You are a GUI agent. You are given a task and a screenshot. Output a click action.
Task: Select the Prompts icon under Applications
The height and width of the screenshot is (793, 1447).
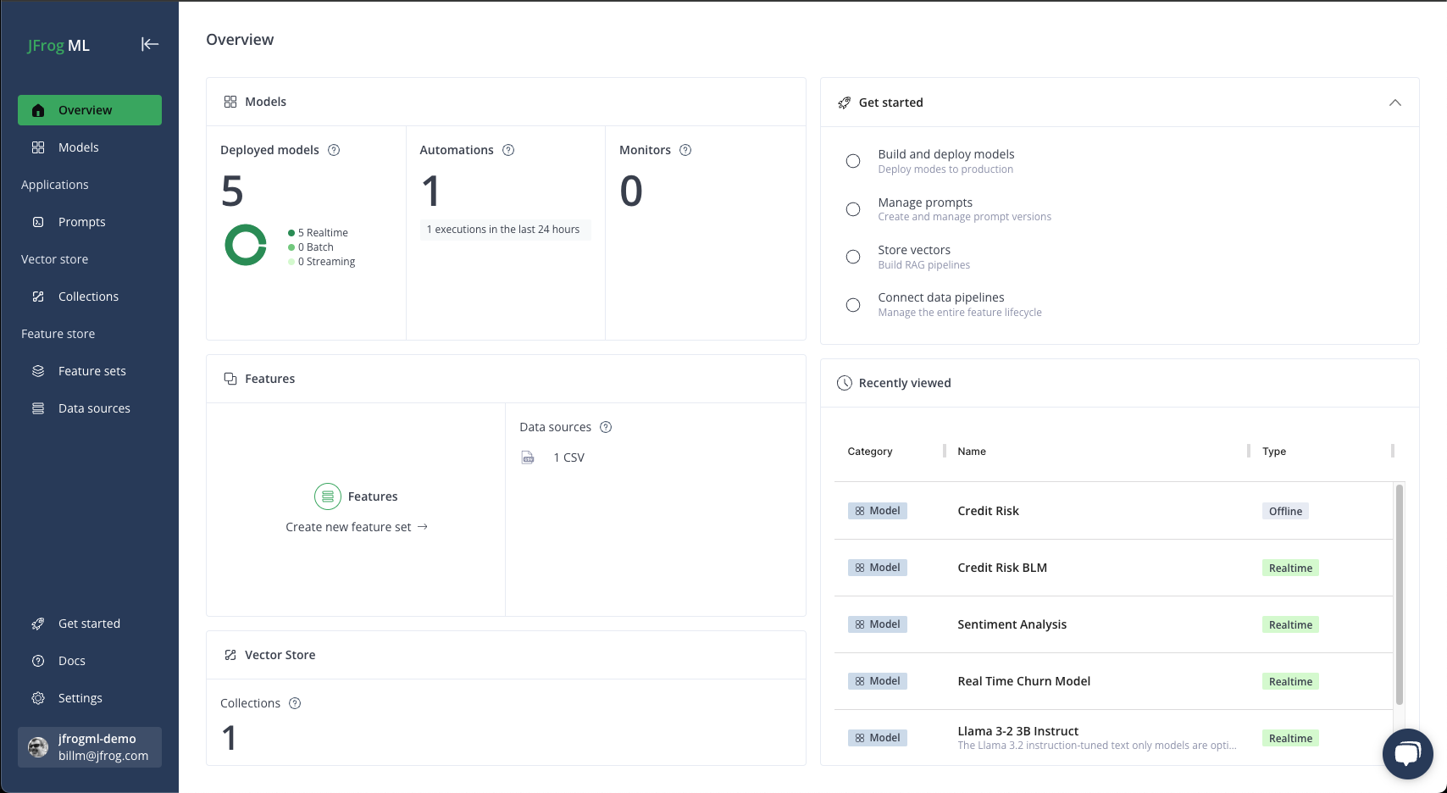(37, 221)
